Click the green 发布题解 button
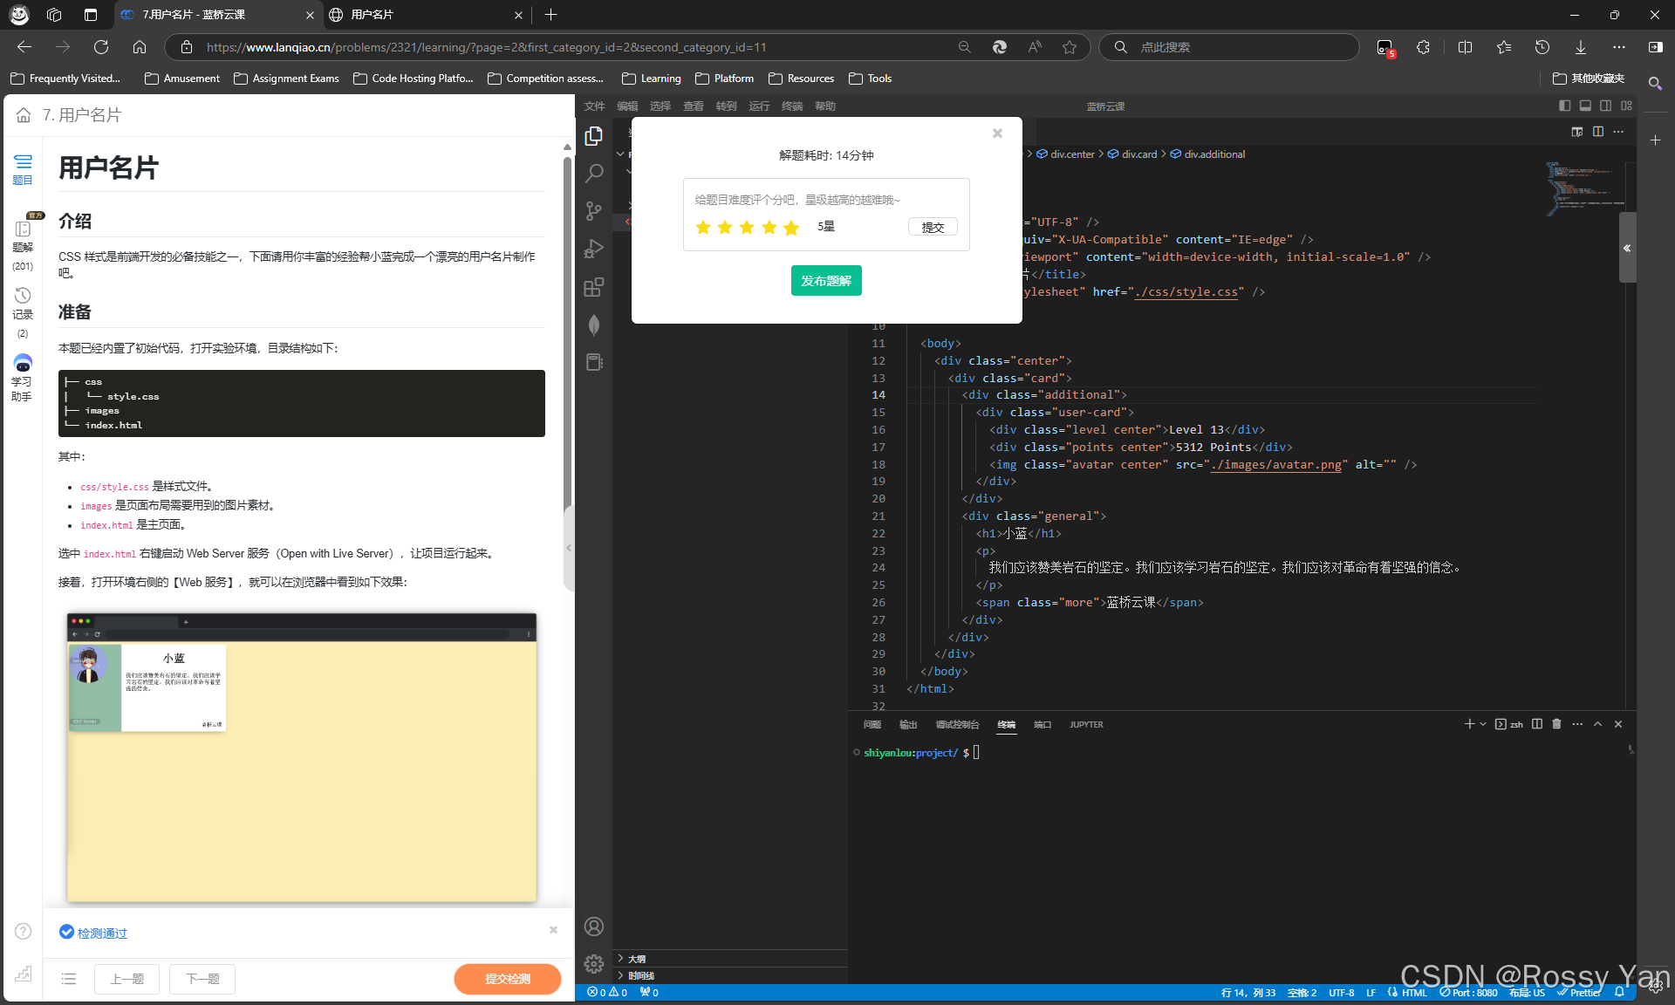 (826, 281)
